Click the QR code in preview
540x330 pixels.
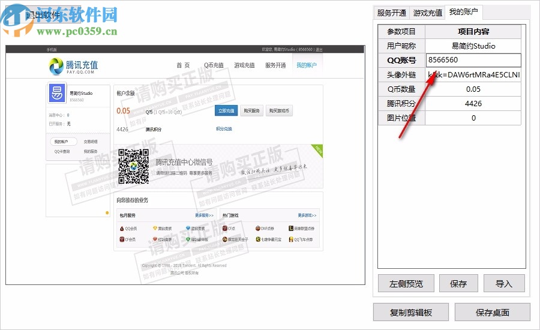(134, 166)
